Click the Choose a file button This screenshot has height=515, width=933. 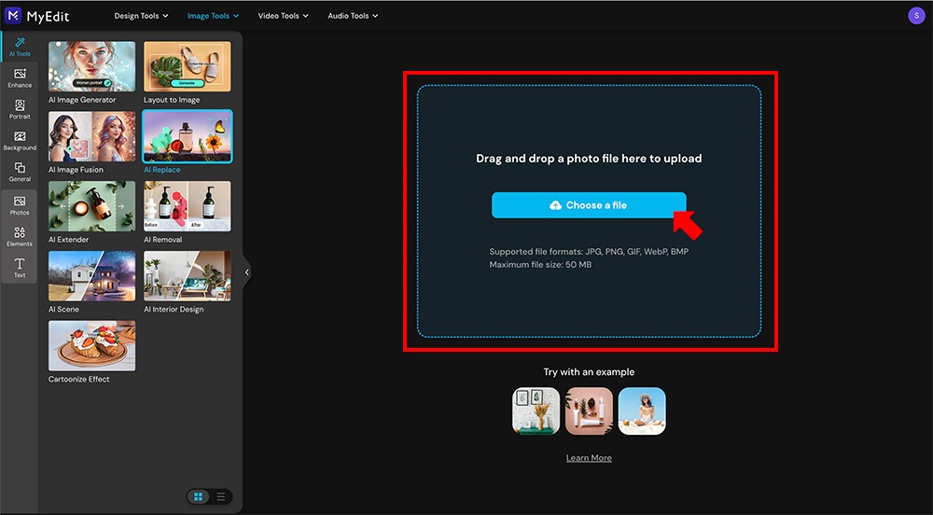[589, 205]
